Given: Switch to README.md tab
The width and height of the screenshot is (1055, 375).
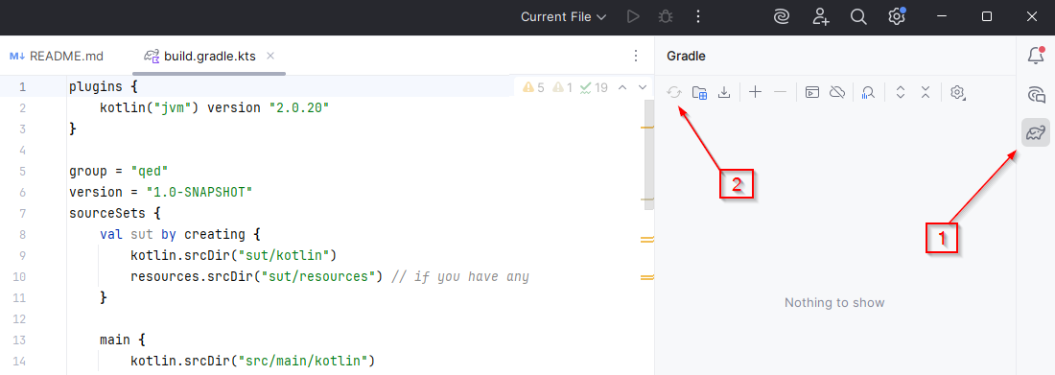Looking at the screenshot, I should click(57, 56).
